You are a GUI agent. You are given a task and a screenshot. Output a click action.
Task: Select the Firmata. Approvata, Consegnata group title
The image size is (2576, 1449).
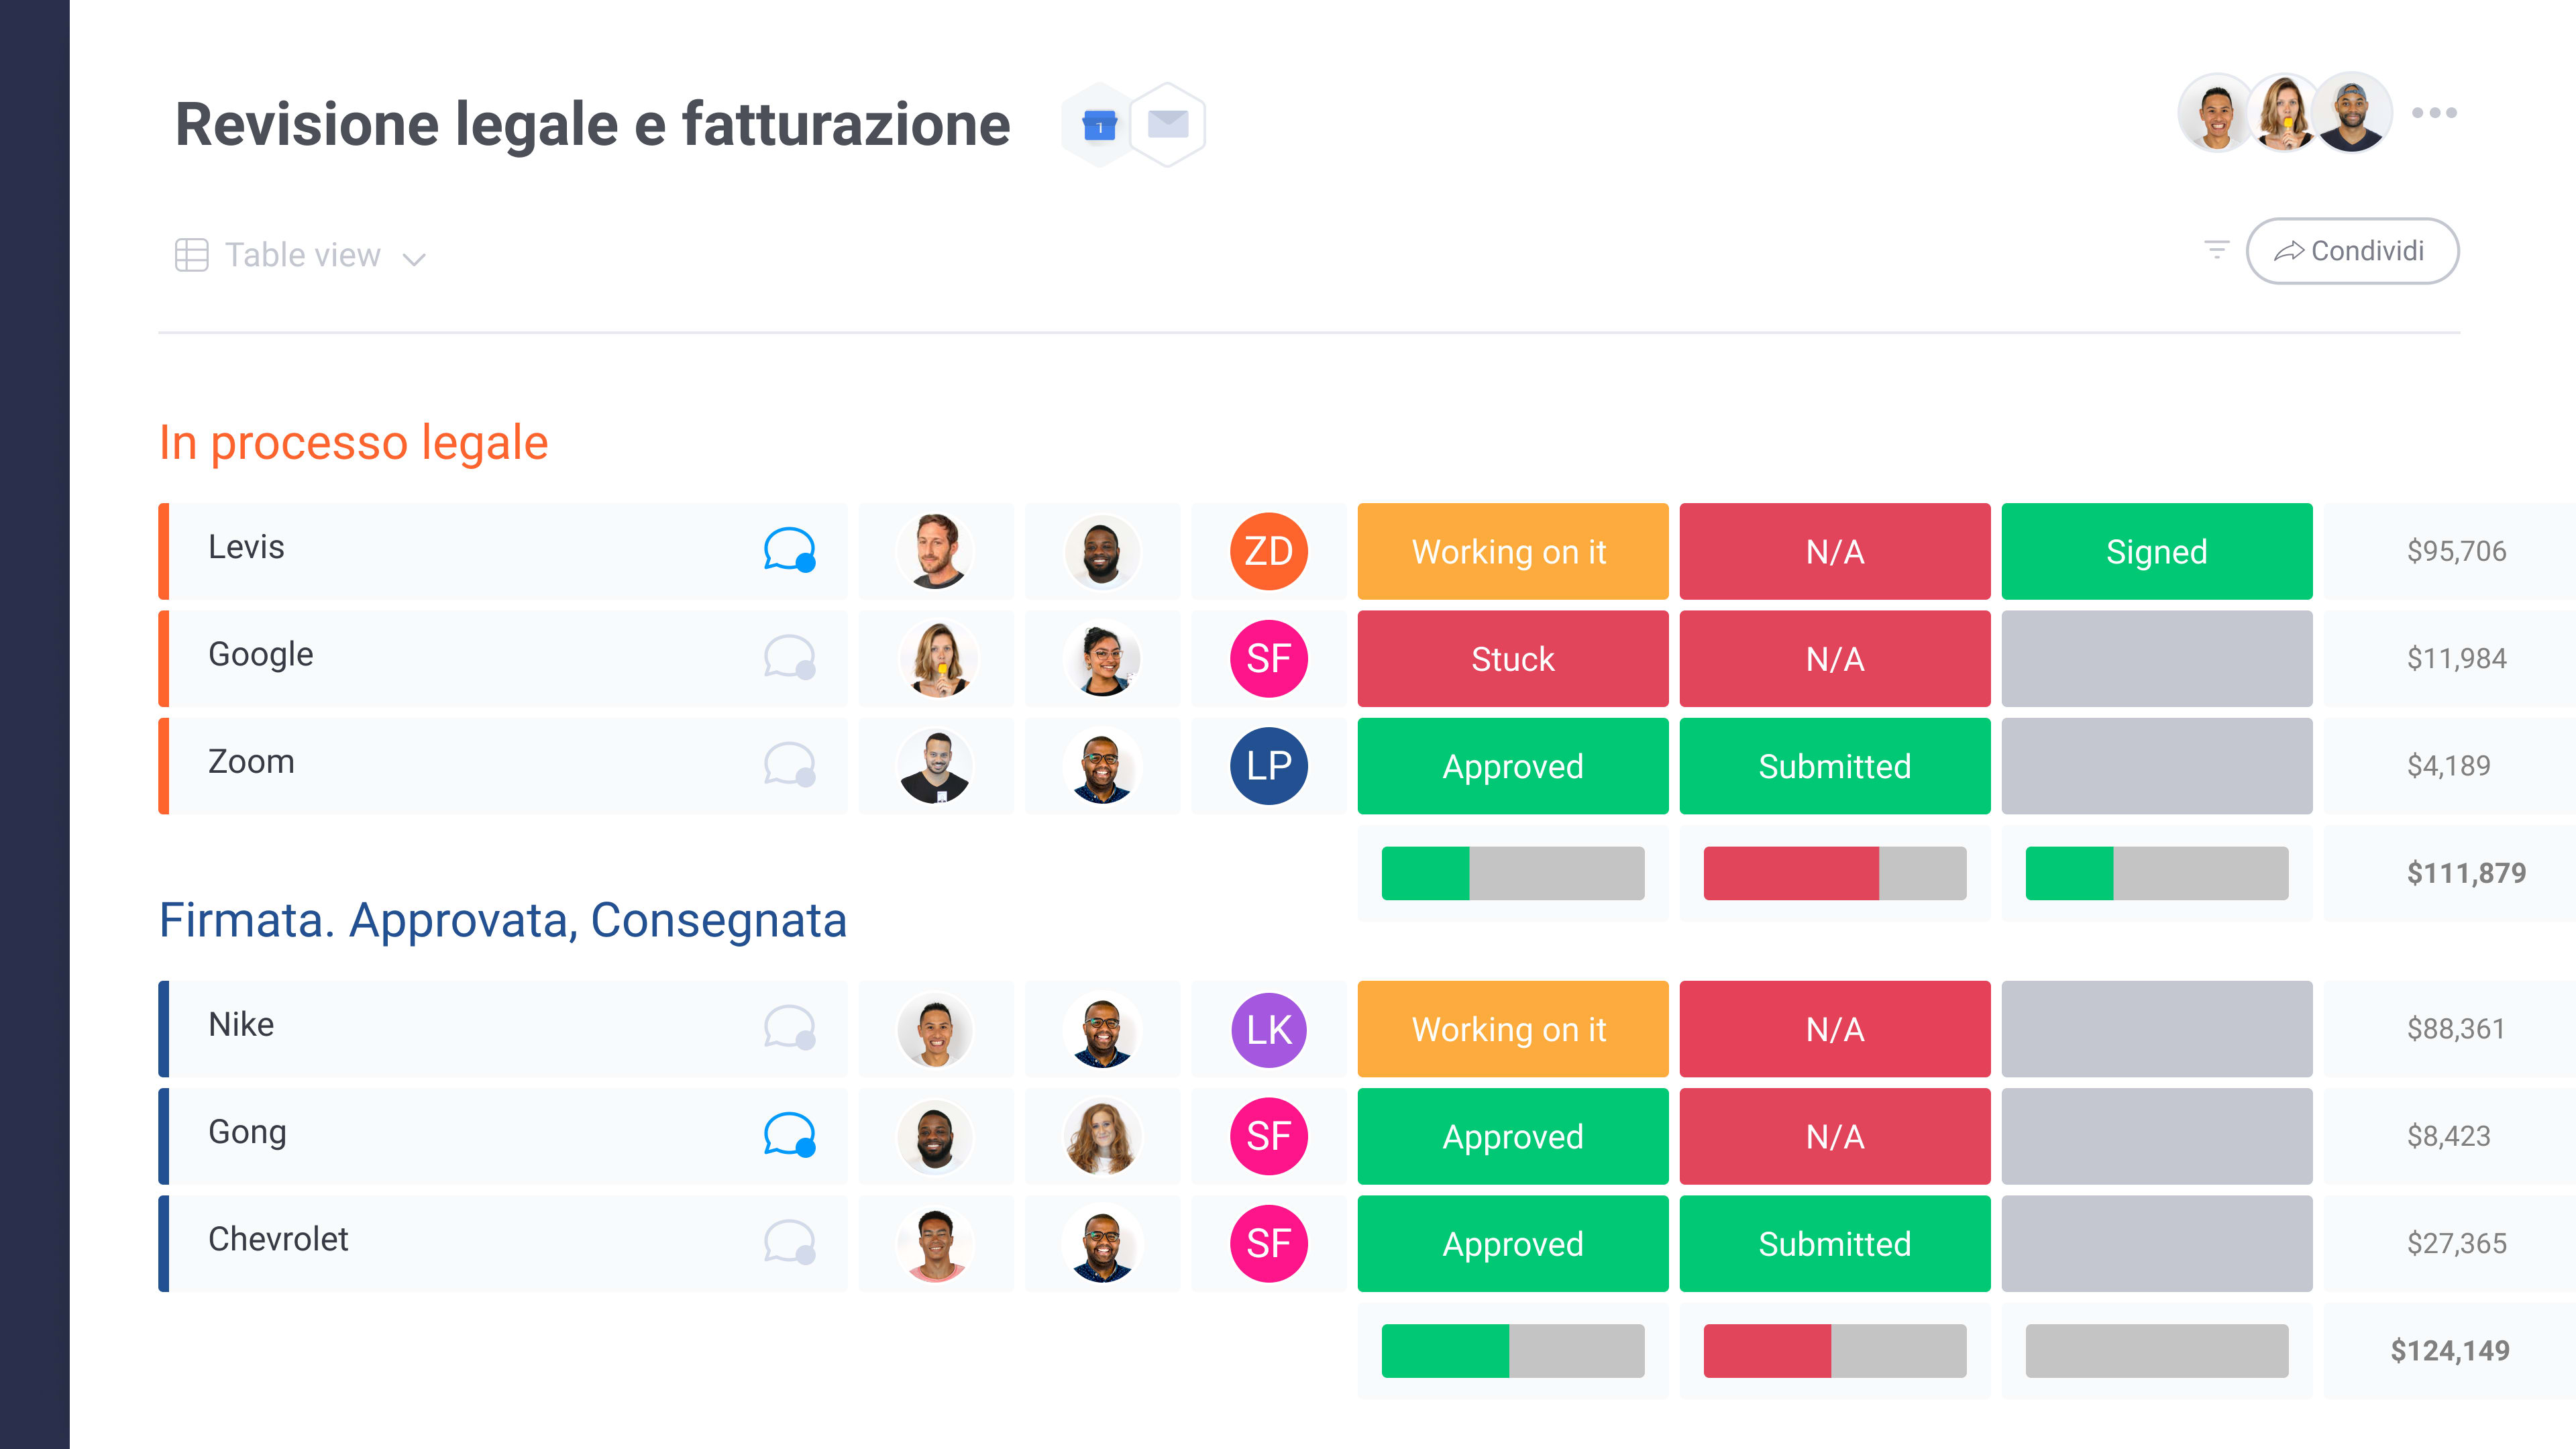pyautogui.click(x=502, y=920)
